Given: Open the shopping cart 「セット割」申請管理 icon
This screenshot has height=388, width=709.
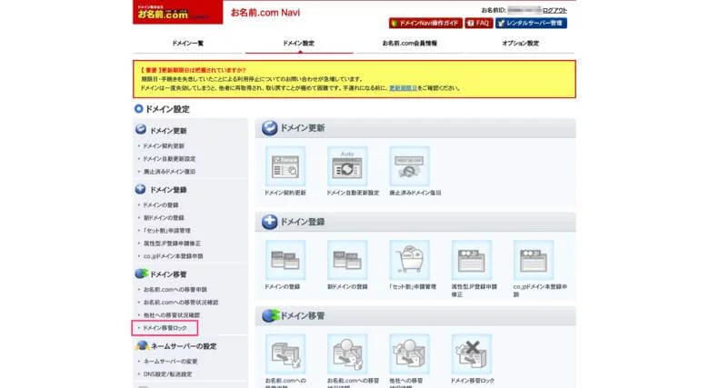Looking at the screenshot, I should (x=409, y=261).
